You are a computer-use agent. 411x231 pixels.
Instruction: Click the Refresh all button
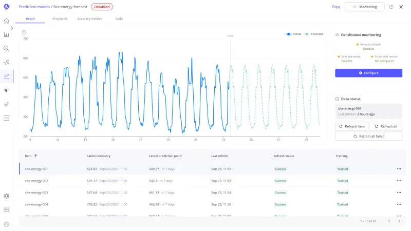386,126
